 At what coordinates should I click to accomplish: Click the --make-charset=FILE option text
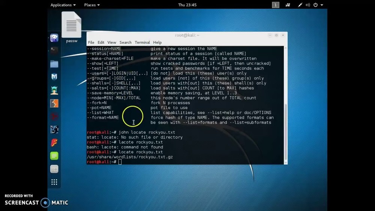(x=110, y=58)
